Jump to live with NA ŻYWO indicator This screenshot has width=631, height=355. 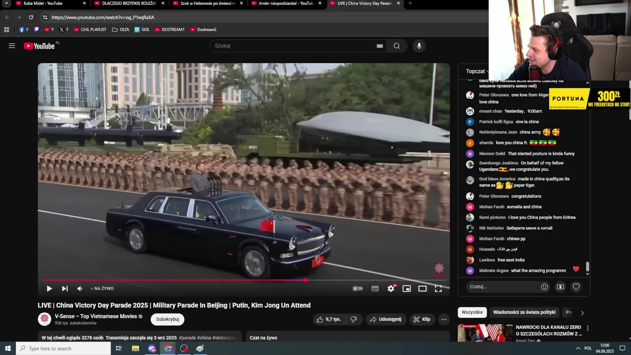(x=103, y=288)
